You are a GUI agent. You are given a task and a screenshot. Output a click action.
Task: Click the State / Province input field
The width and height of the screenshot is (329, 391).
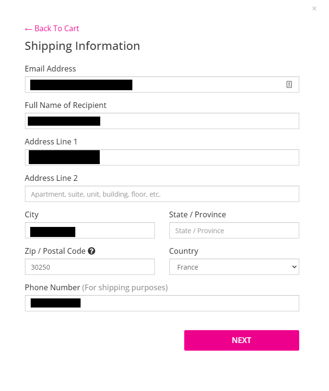tap(234, 230)
